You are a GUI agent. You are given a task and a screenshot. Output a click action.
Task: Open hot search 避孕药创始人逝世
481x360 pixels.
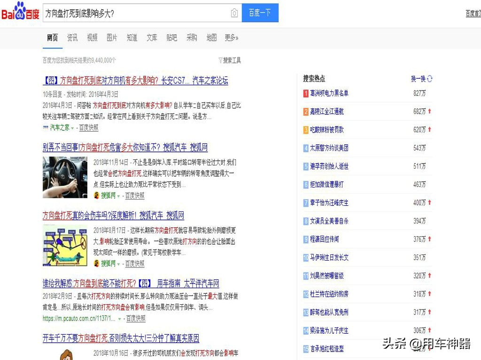[329, 166]
